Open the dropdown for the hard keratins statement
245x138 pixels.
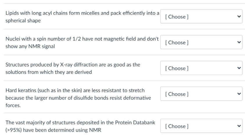tap(201, 94)
